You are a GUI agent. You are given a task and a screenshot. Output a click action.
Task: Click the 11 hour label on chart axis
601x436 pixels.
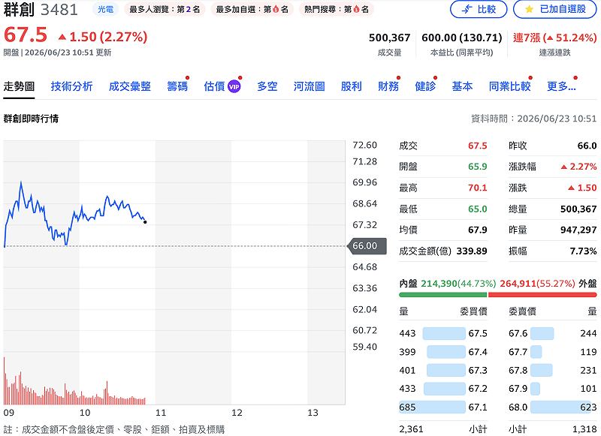click(x=161, y=413)
